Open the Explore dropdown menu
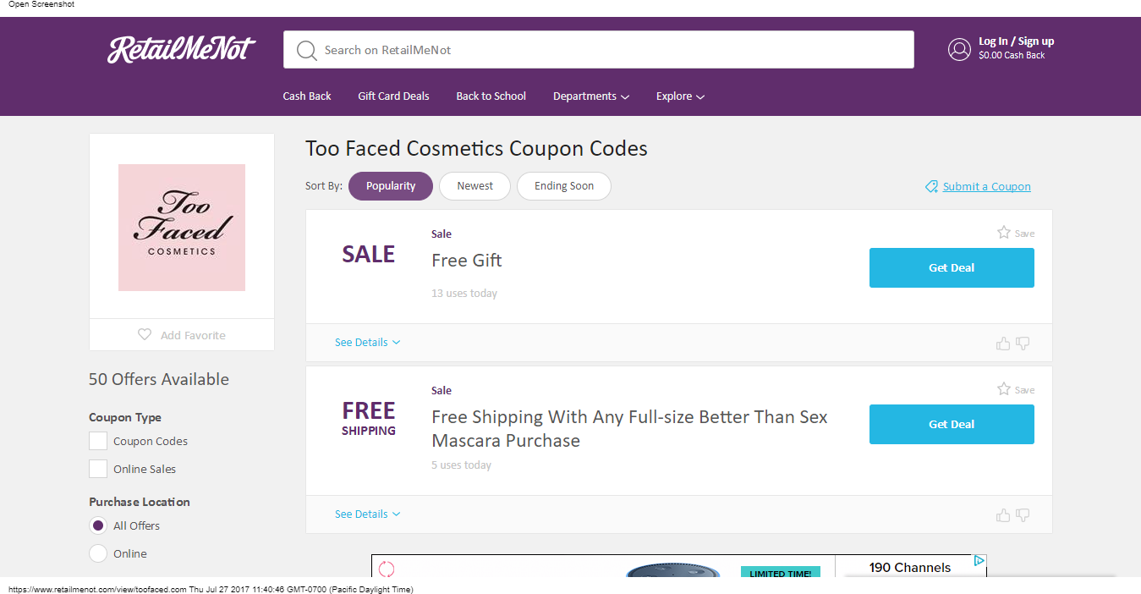This screenshot has height=594, width=1141. point(681,96)
